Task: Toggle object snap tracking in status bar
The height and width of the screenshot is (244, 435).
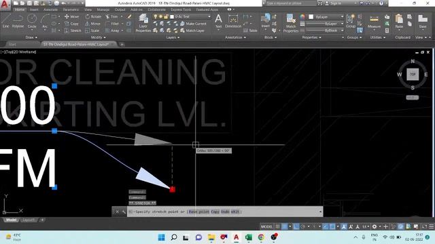Action: click(x=326, y=226)
